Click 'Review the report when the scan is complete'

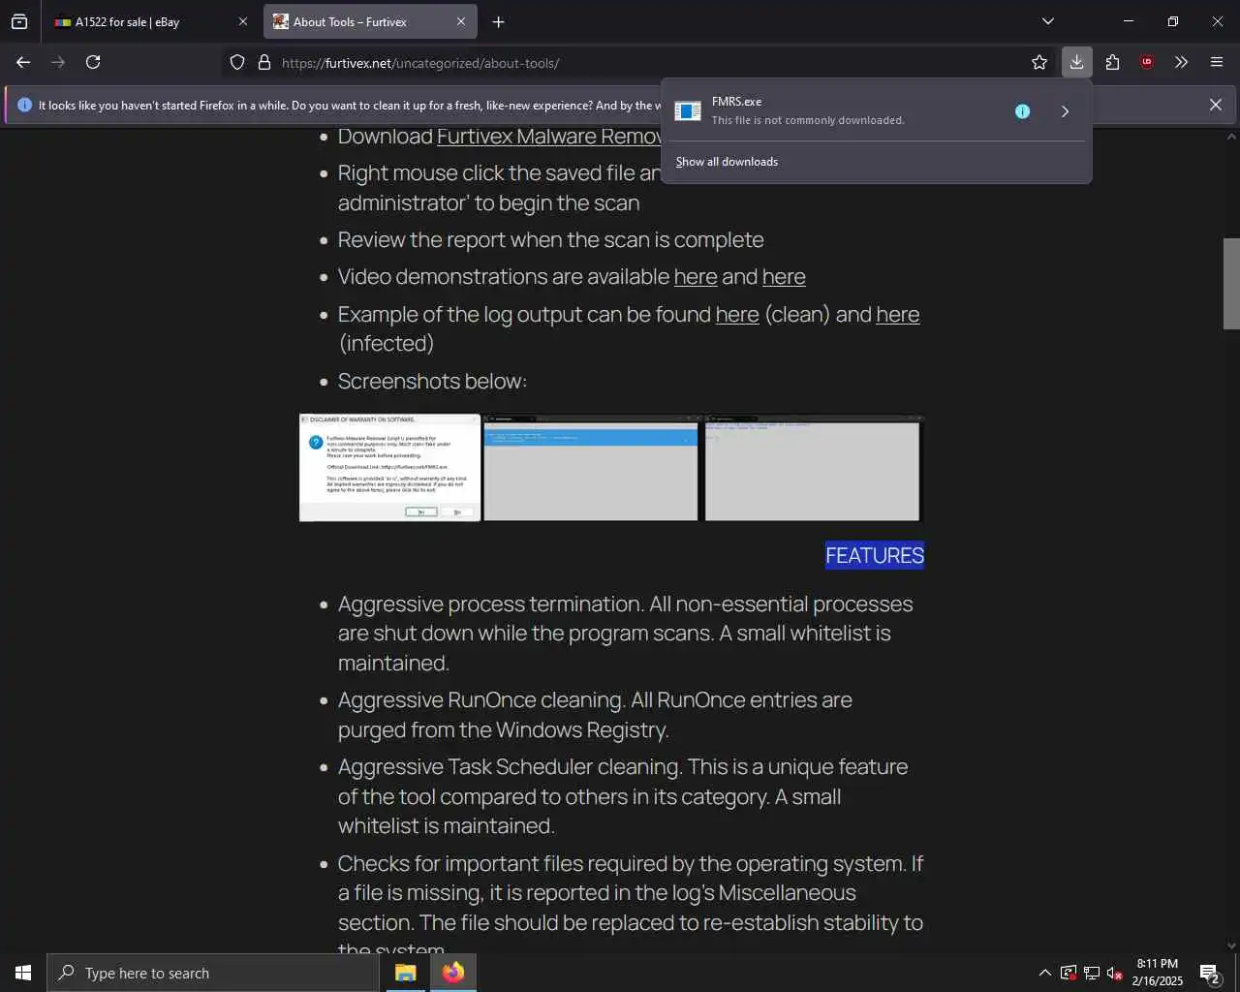click(550, 240)
